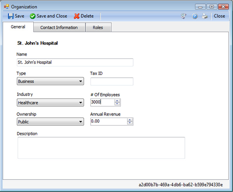Click Save and Close text
This screenshot has width=233, height=192.
pos(52,16)
